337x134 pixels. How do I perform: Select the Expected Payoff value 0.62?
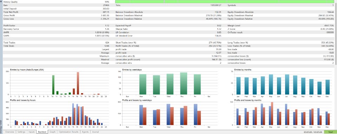pos(219,26)
